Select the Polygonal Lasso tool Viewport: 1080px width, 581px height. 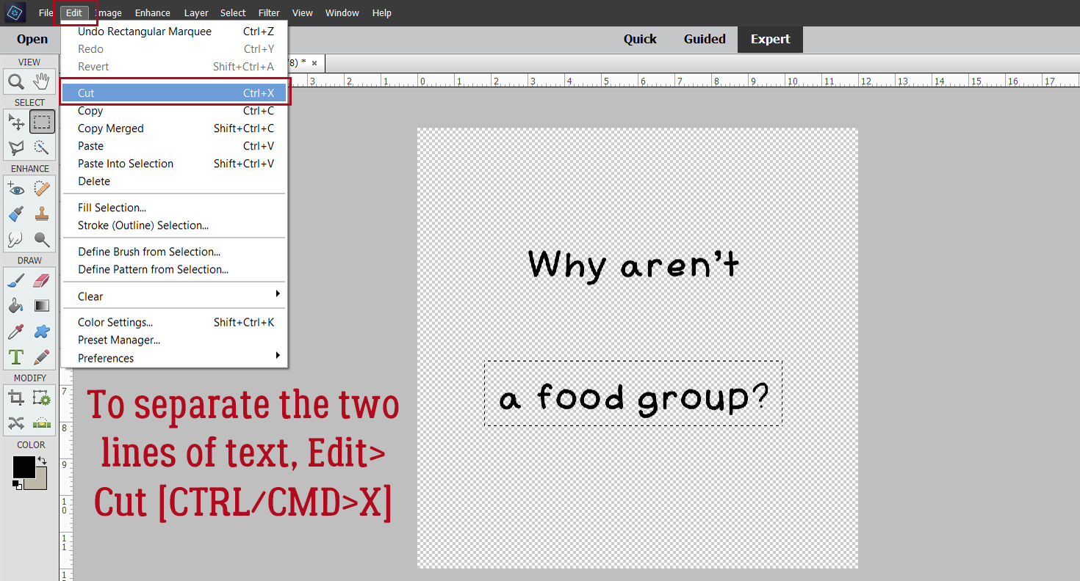pyautogui.click(x=16, y=148)
